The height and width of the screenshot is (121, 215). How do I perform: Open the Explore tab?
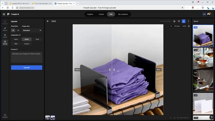pos(90,14)
